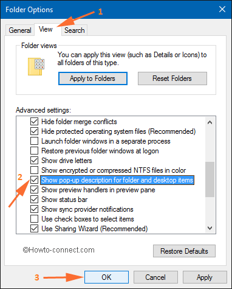This screenshot has height=289, width=232.
Task: Click Reset Folders button
Action: (x=172, y=78)
